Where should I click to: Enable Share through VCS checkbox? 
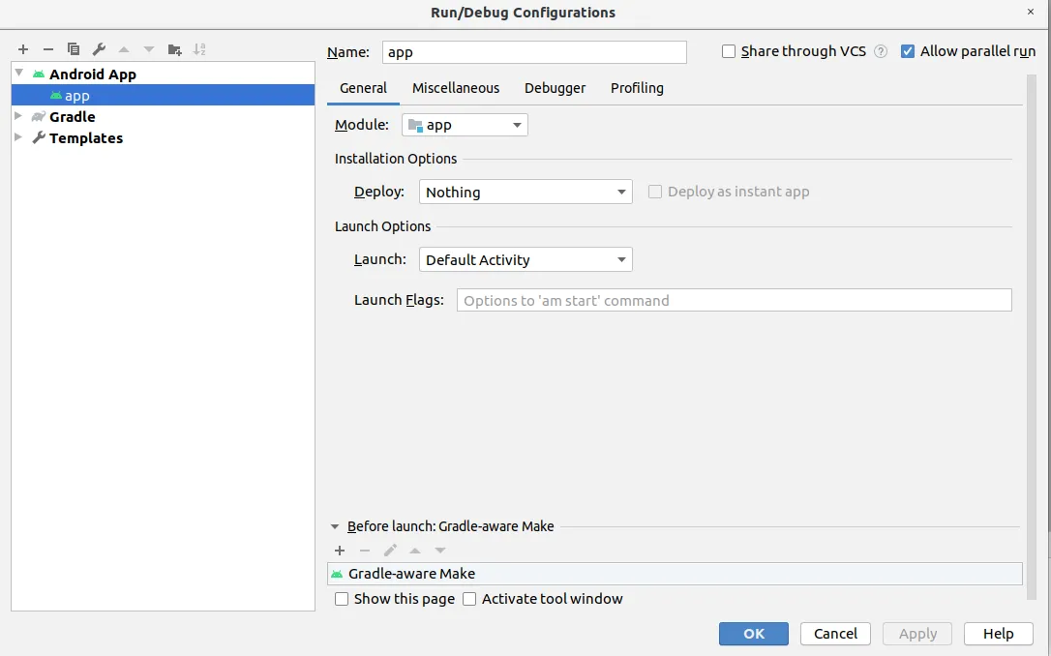pyautogui.click(x=729, y=52)
